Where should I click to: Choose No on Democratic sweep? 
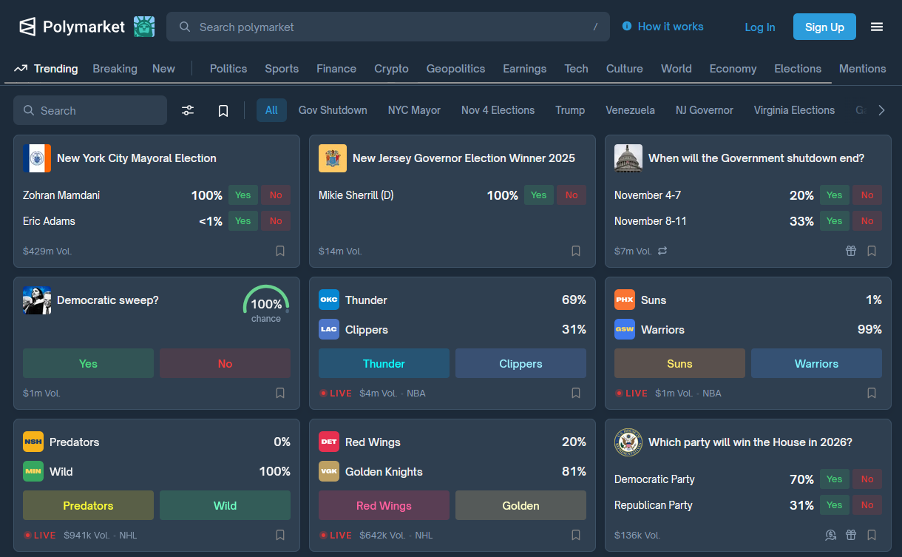point(225,363)
